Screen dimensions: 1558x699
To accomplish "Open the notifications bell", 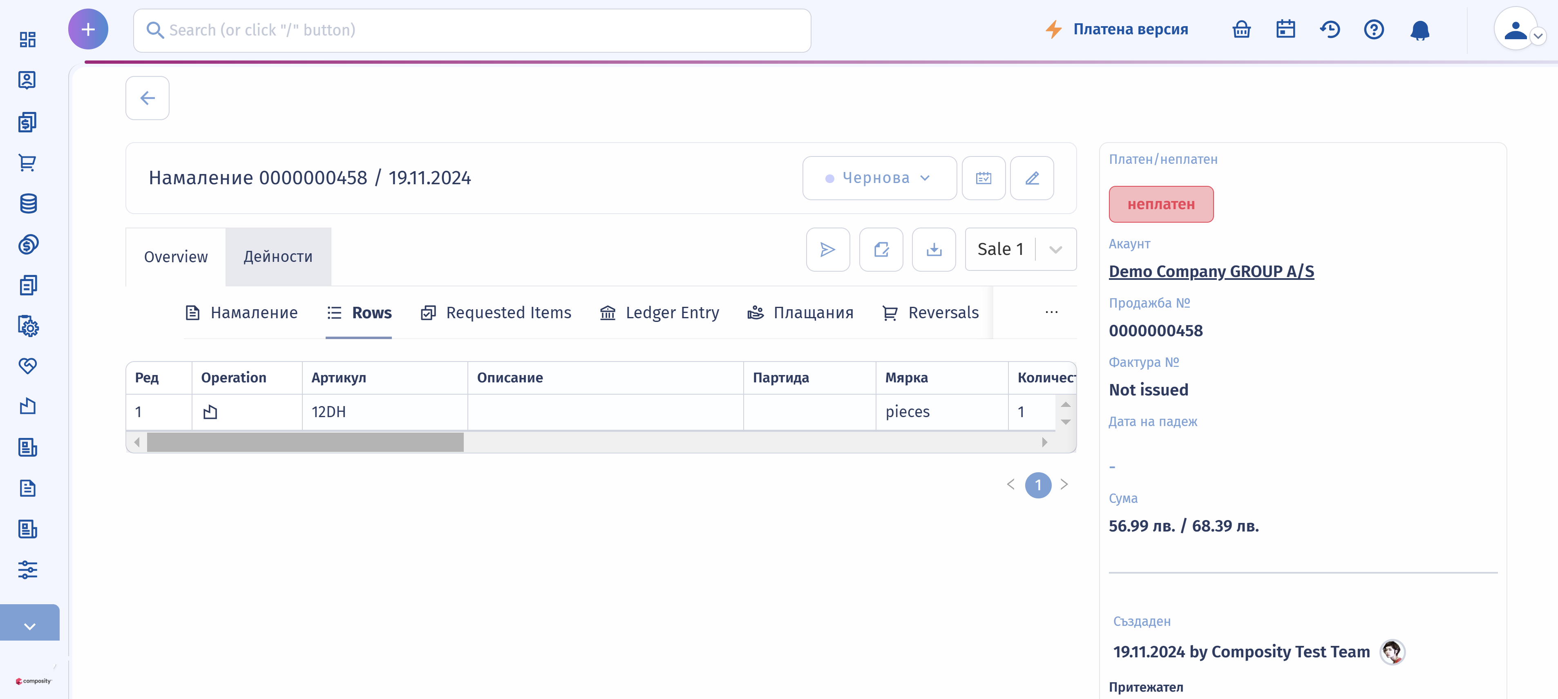I will pyautogui.click(x=1419, y=30).
